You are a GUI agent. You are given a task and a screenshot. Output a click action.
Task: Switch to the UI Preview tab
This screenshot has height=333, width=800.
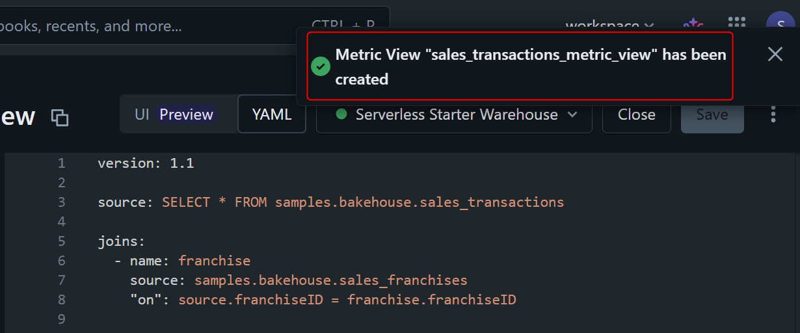[x=174, y=114]
